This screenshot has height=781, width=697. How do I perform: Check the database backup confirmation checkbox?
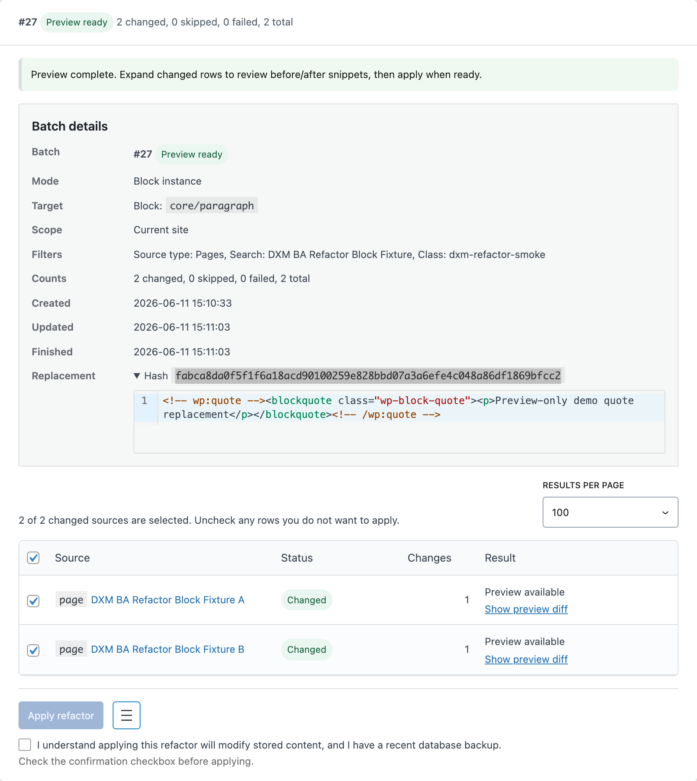pos(25,745)
